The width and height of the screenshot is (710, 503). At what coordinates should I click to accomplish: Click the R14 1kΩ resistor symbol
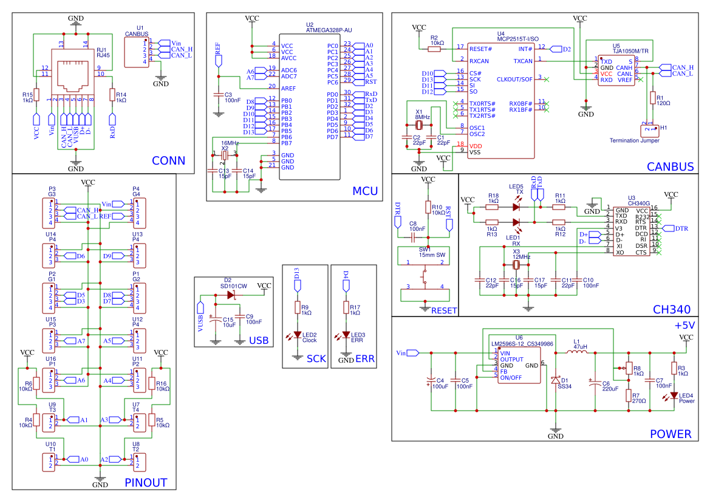112,95
